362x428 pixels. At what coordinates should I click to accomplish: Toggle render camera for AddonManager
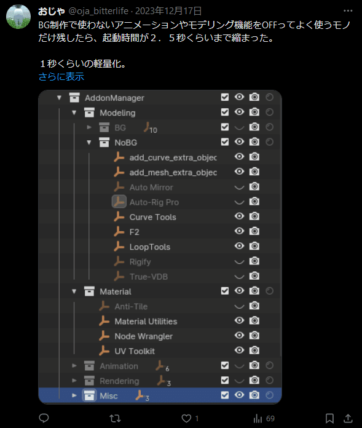[254, 97]
